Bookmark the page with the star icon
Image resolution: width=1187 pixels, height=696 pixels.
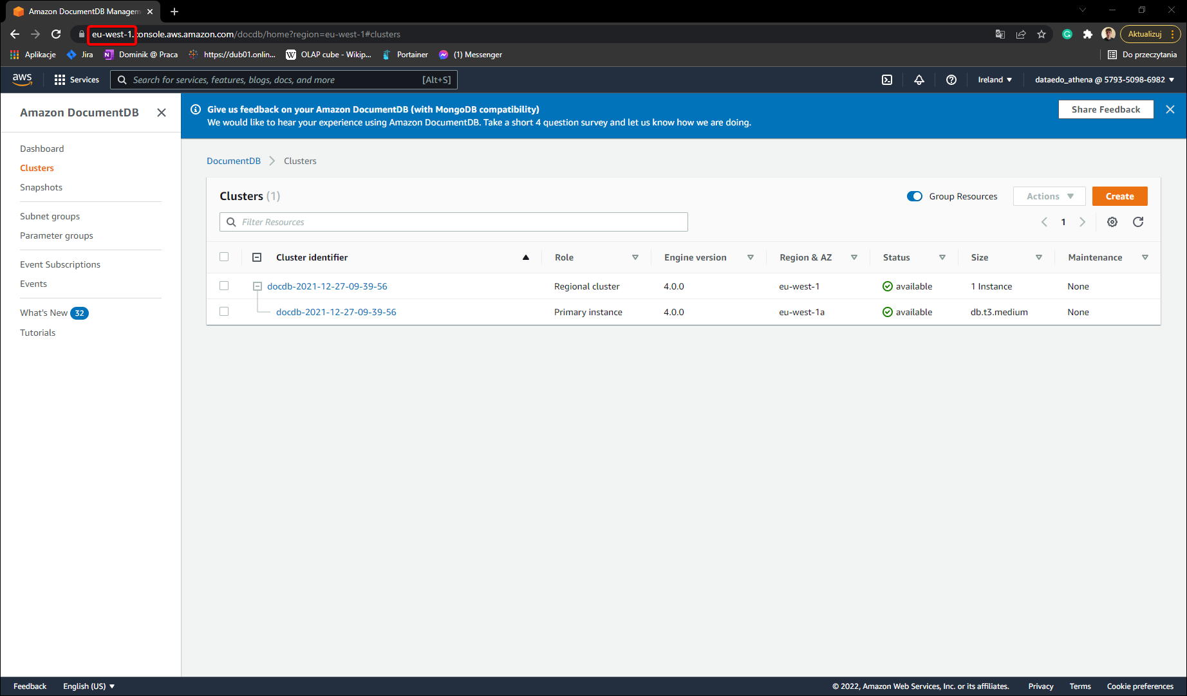1042,34
